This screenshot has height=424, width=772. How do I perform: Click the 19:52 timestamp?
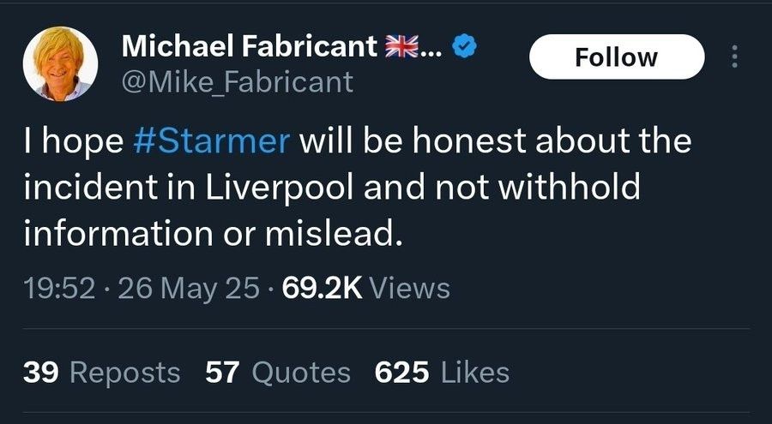pos(59,289)
